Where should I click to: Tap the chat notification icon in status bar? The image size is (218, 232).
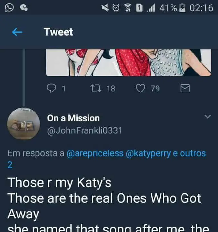(24, 7)
